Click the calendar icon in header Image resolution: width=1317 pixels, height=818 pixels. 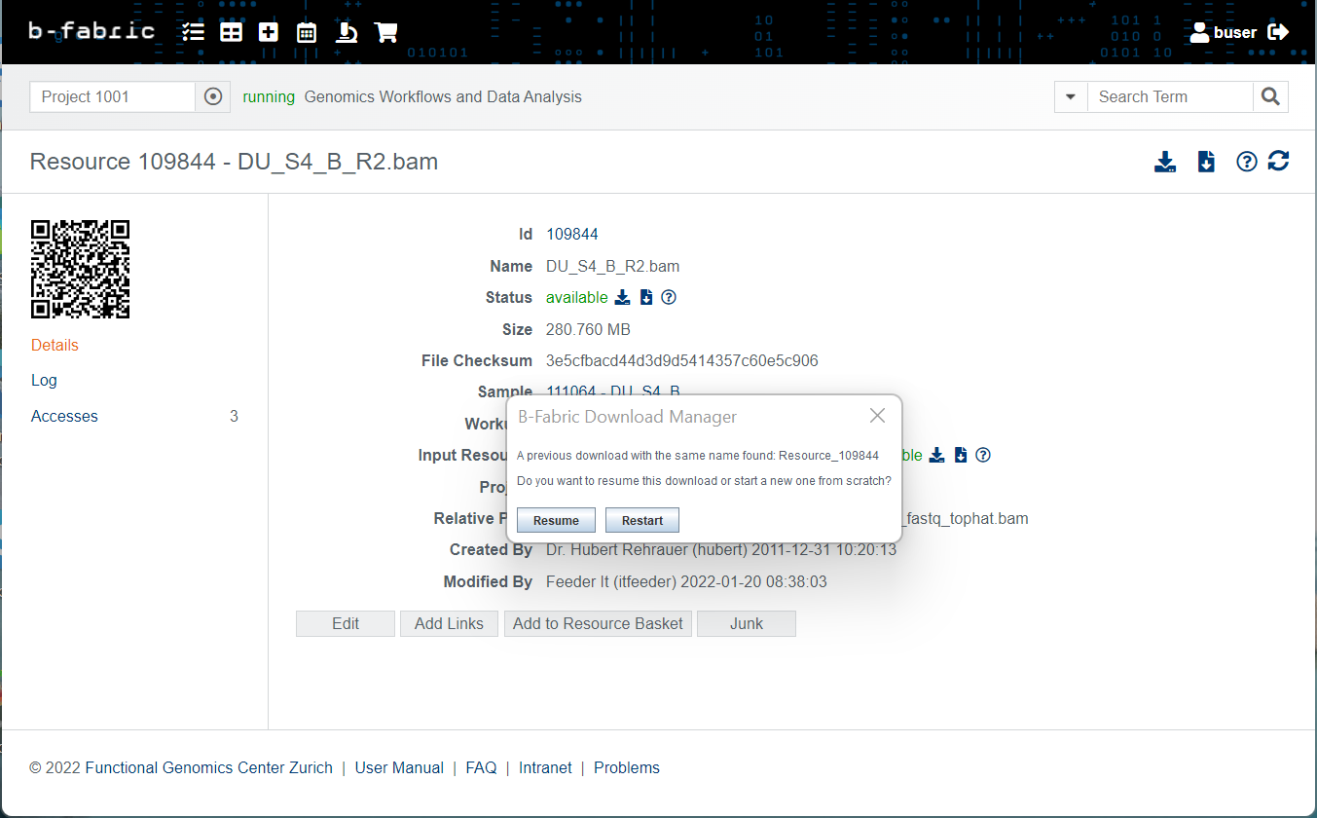point(307,32)
